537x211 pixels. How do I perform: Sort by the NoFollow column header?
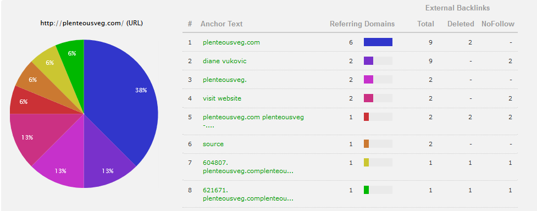498,24
